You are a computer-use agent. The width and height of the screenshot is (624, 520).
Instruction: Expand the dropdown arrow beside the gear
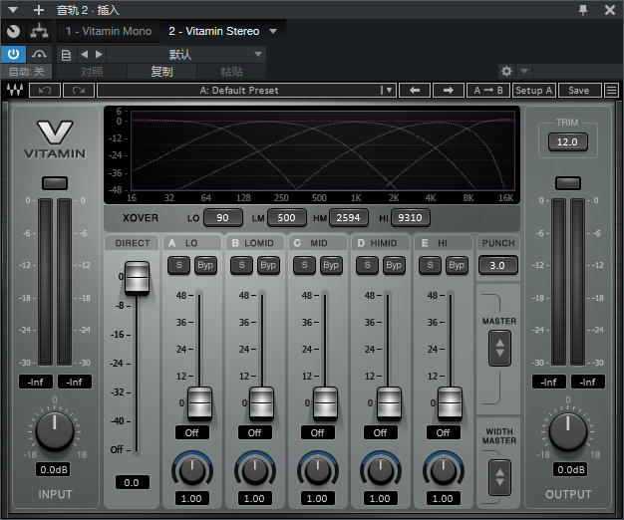[524, 71]
